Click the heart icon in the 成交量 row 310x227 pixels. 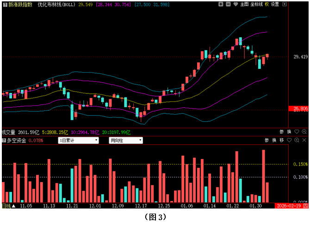(x=297, y=132)
